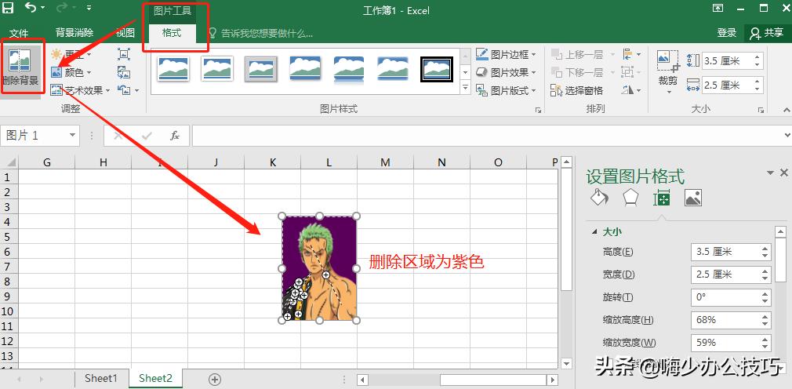
Task: Click the insert function fx icon
Action: tap(175, 136)
